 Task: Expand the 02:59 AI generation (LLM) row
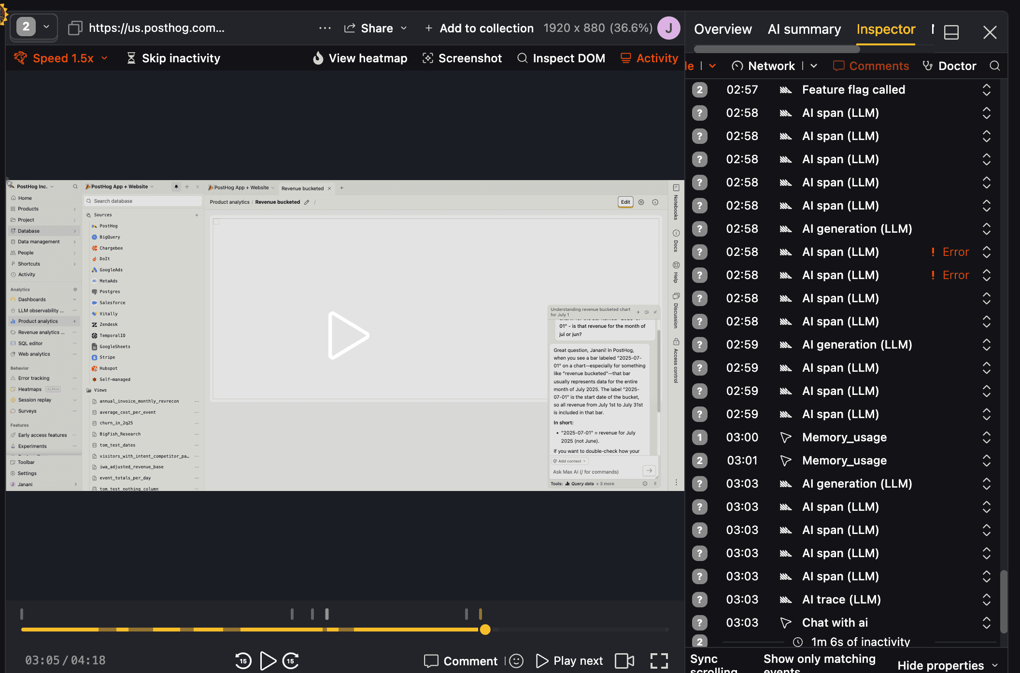987,345
